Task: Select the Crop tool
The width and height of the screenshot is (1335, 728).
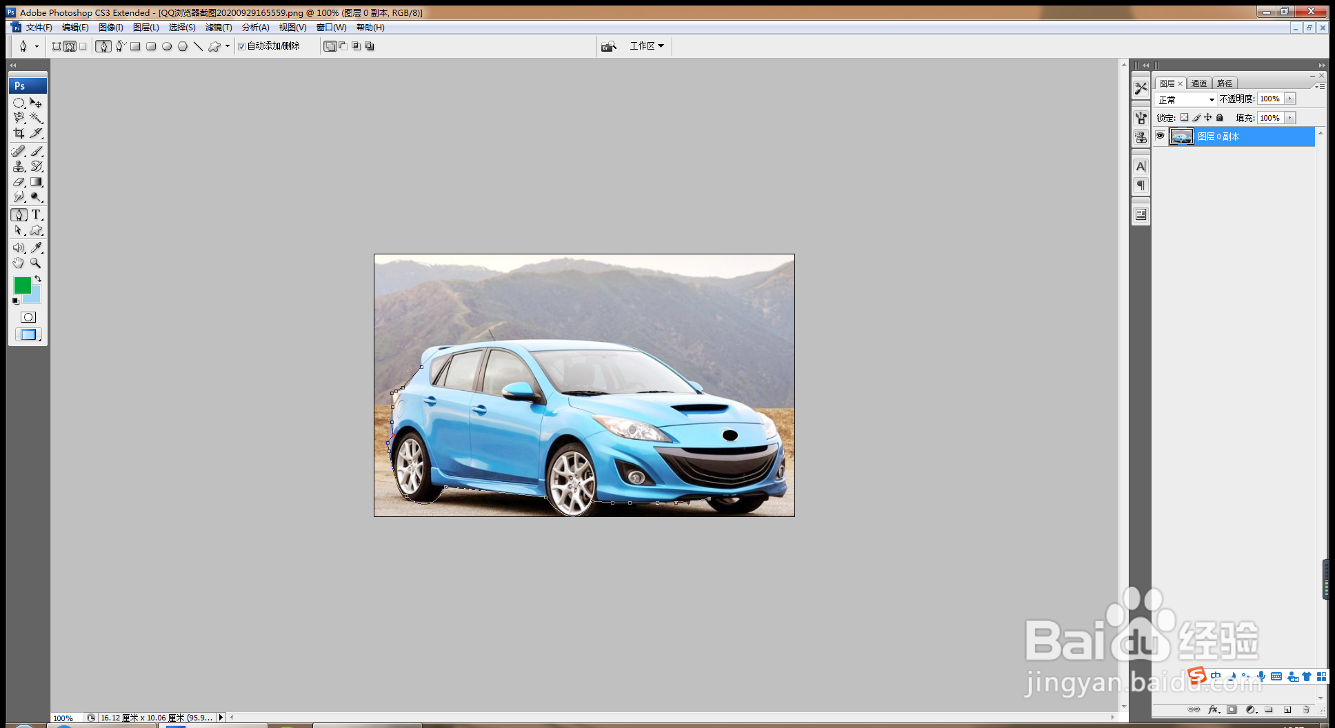Action: 19,133
